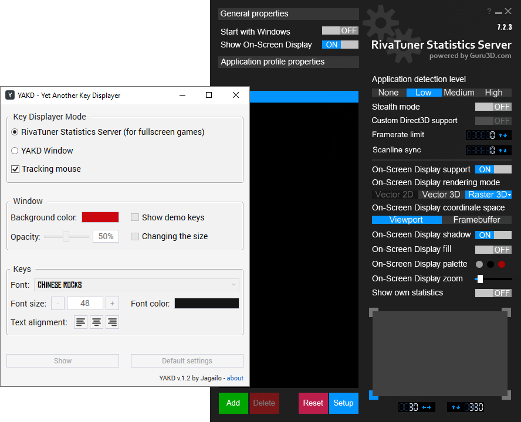Click the Reset button
The height and width of the screenshot is (422, 521).
coord(313,403)
